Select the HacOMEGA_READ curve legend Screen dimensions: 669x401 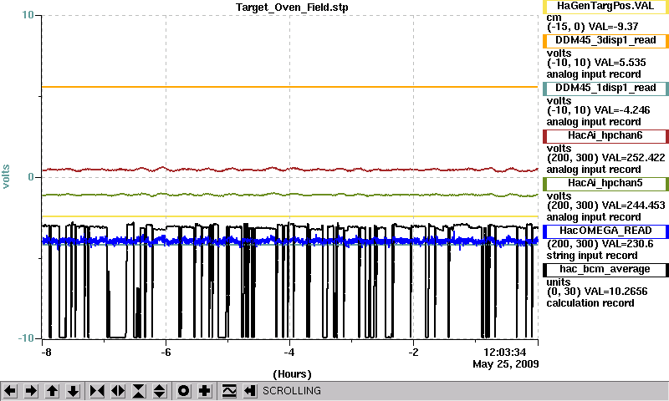tap(605, 231)
